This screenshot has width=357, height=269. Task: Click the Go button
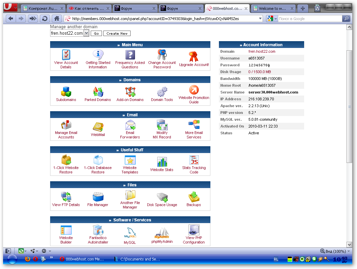(x=96, y=33)
